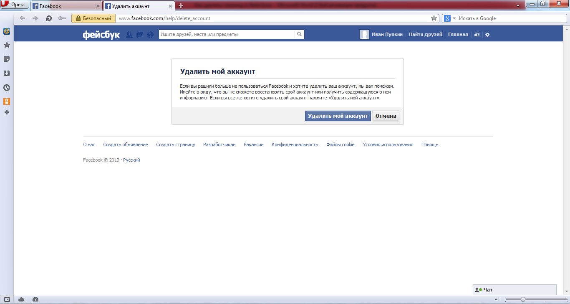The image size is (570, 304).
Task: Open Facebook friend requests icon
Action: [x=129, y=35]
